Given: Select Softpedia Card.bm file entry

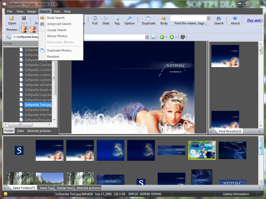Looking at the screenshot, I should (x=38, y=65).
